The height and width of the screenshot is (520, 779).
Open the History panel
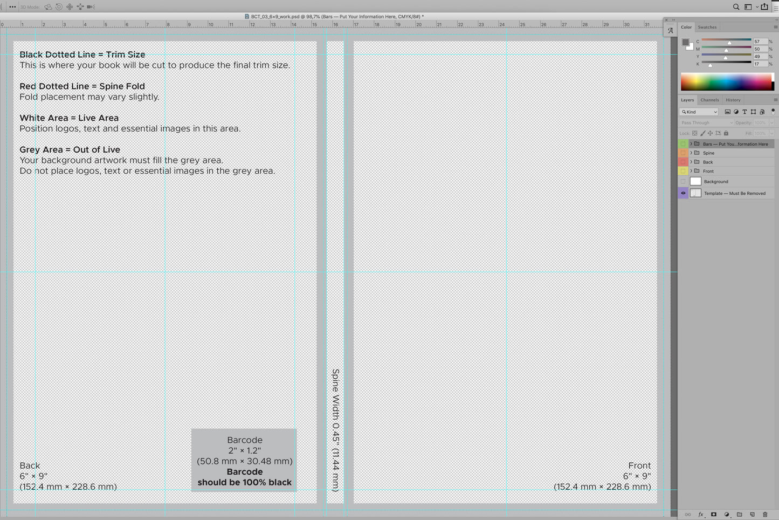click(733, 100)
